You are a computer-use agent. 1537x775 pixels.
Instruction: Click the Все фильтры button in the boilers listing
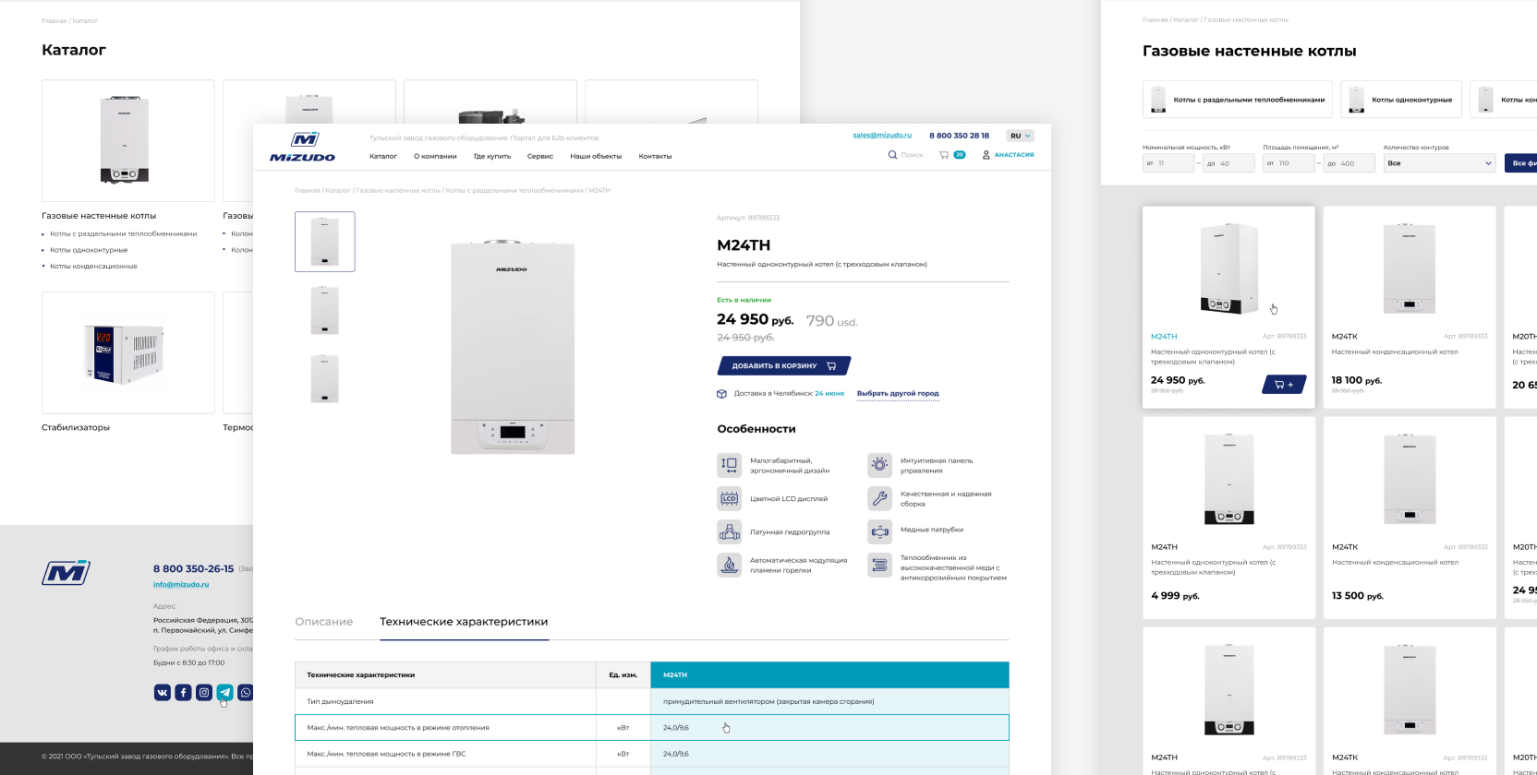[1520, 163]
